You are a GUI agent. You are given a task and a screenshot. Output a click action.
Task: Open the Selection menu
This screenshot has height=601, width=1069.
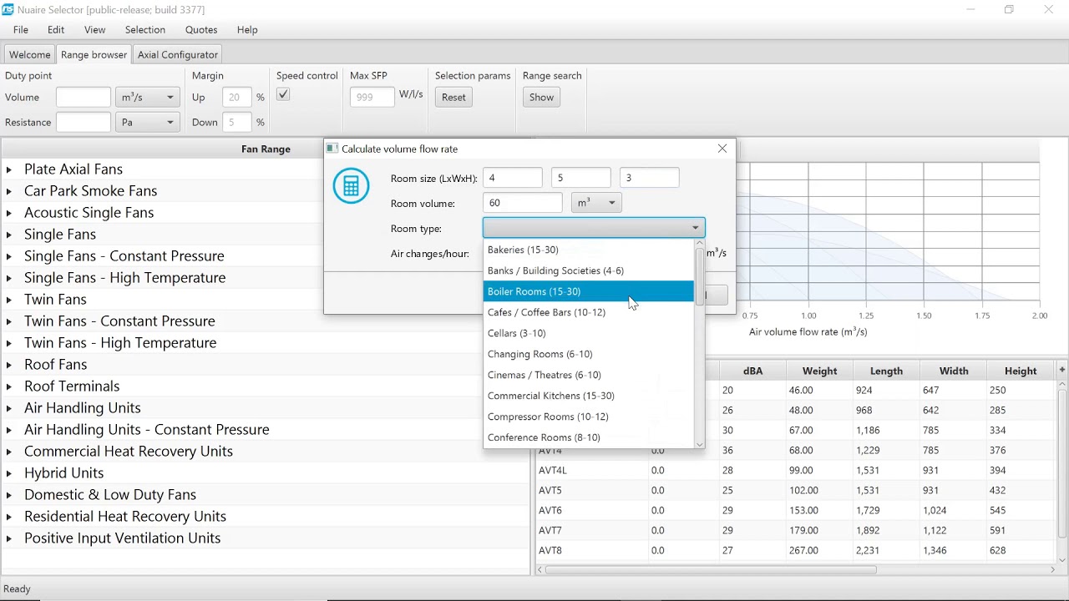pos(145,29)
